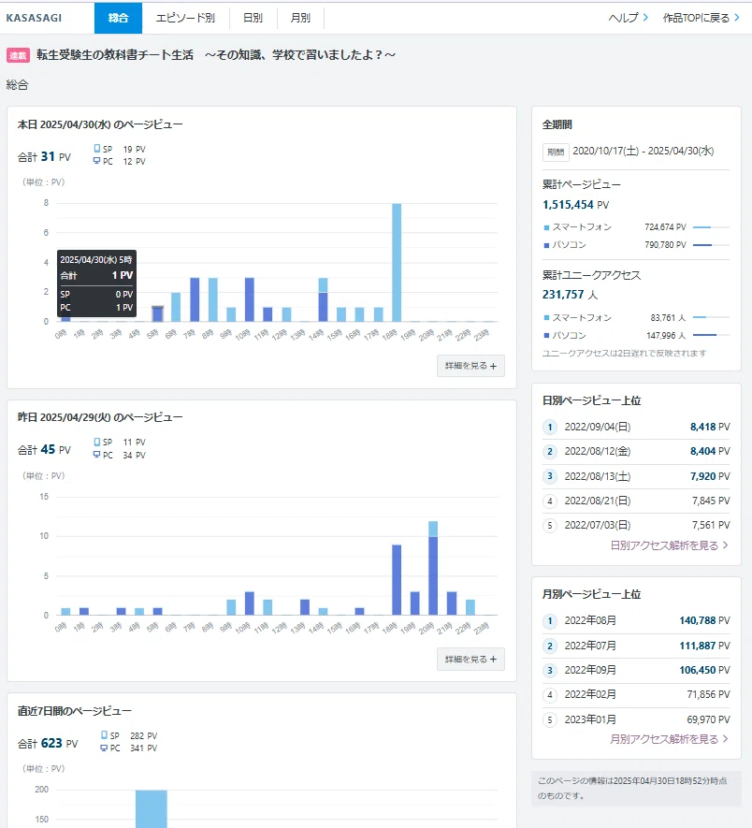The image size is (752, 828).
Task: Select the 2022年08月 monthly ranking row
Action: coord(636,621)
